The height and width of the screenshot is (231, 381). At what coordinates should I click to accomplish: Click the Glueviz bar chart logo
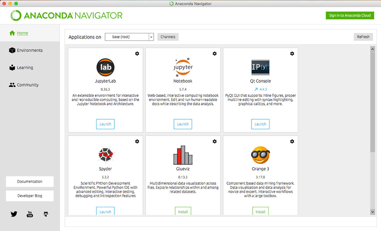click(x=183, y=155)
